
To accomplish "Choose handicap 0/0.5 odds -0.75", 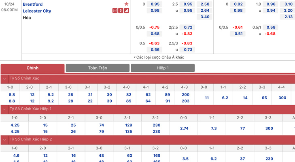I will (155, 28).
